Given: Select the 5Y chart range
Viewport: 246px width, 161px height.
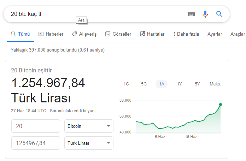Looking at the screenshot, I should coord(197,84).
